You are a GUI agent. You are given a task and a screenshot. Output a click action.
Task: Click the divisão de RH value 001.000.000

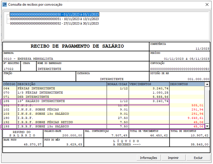(x=198, y=79)
